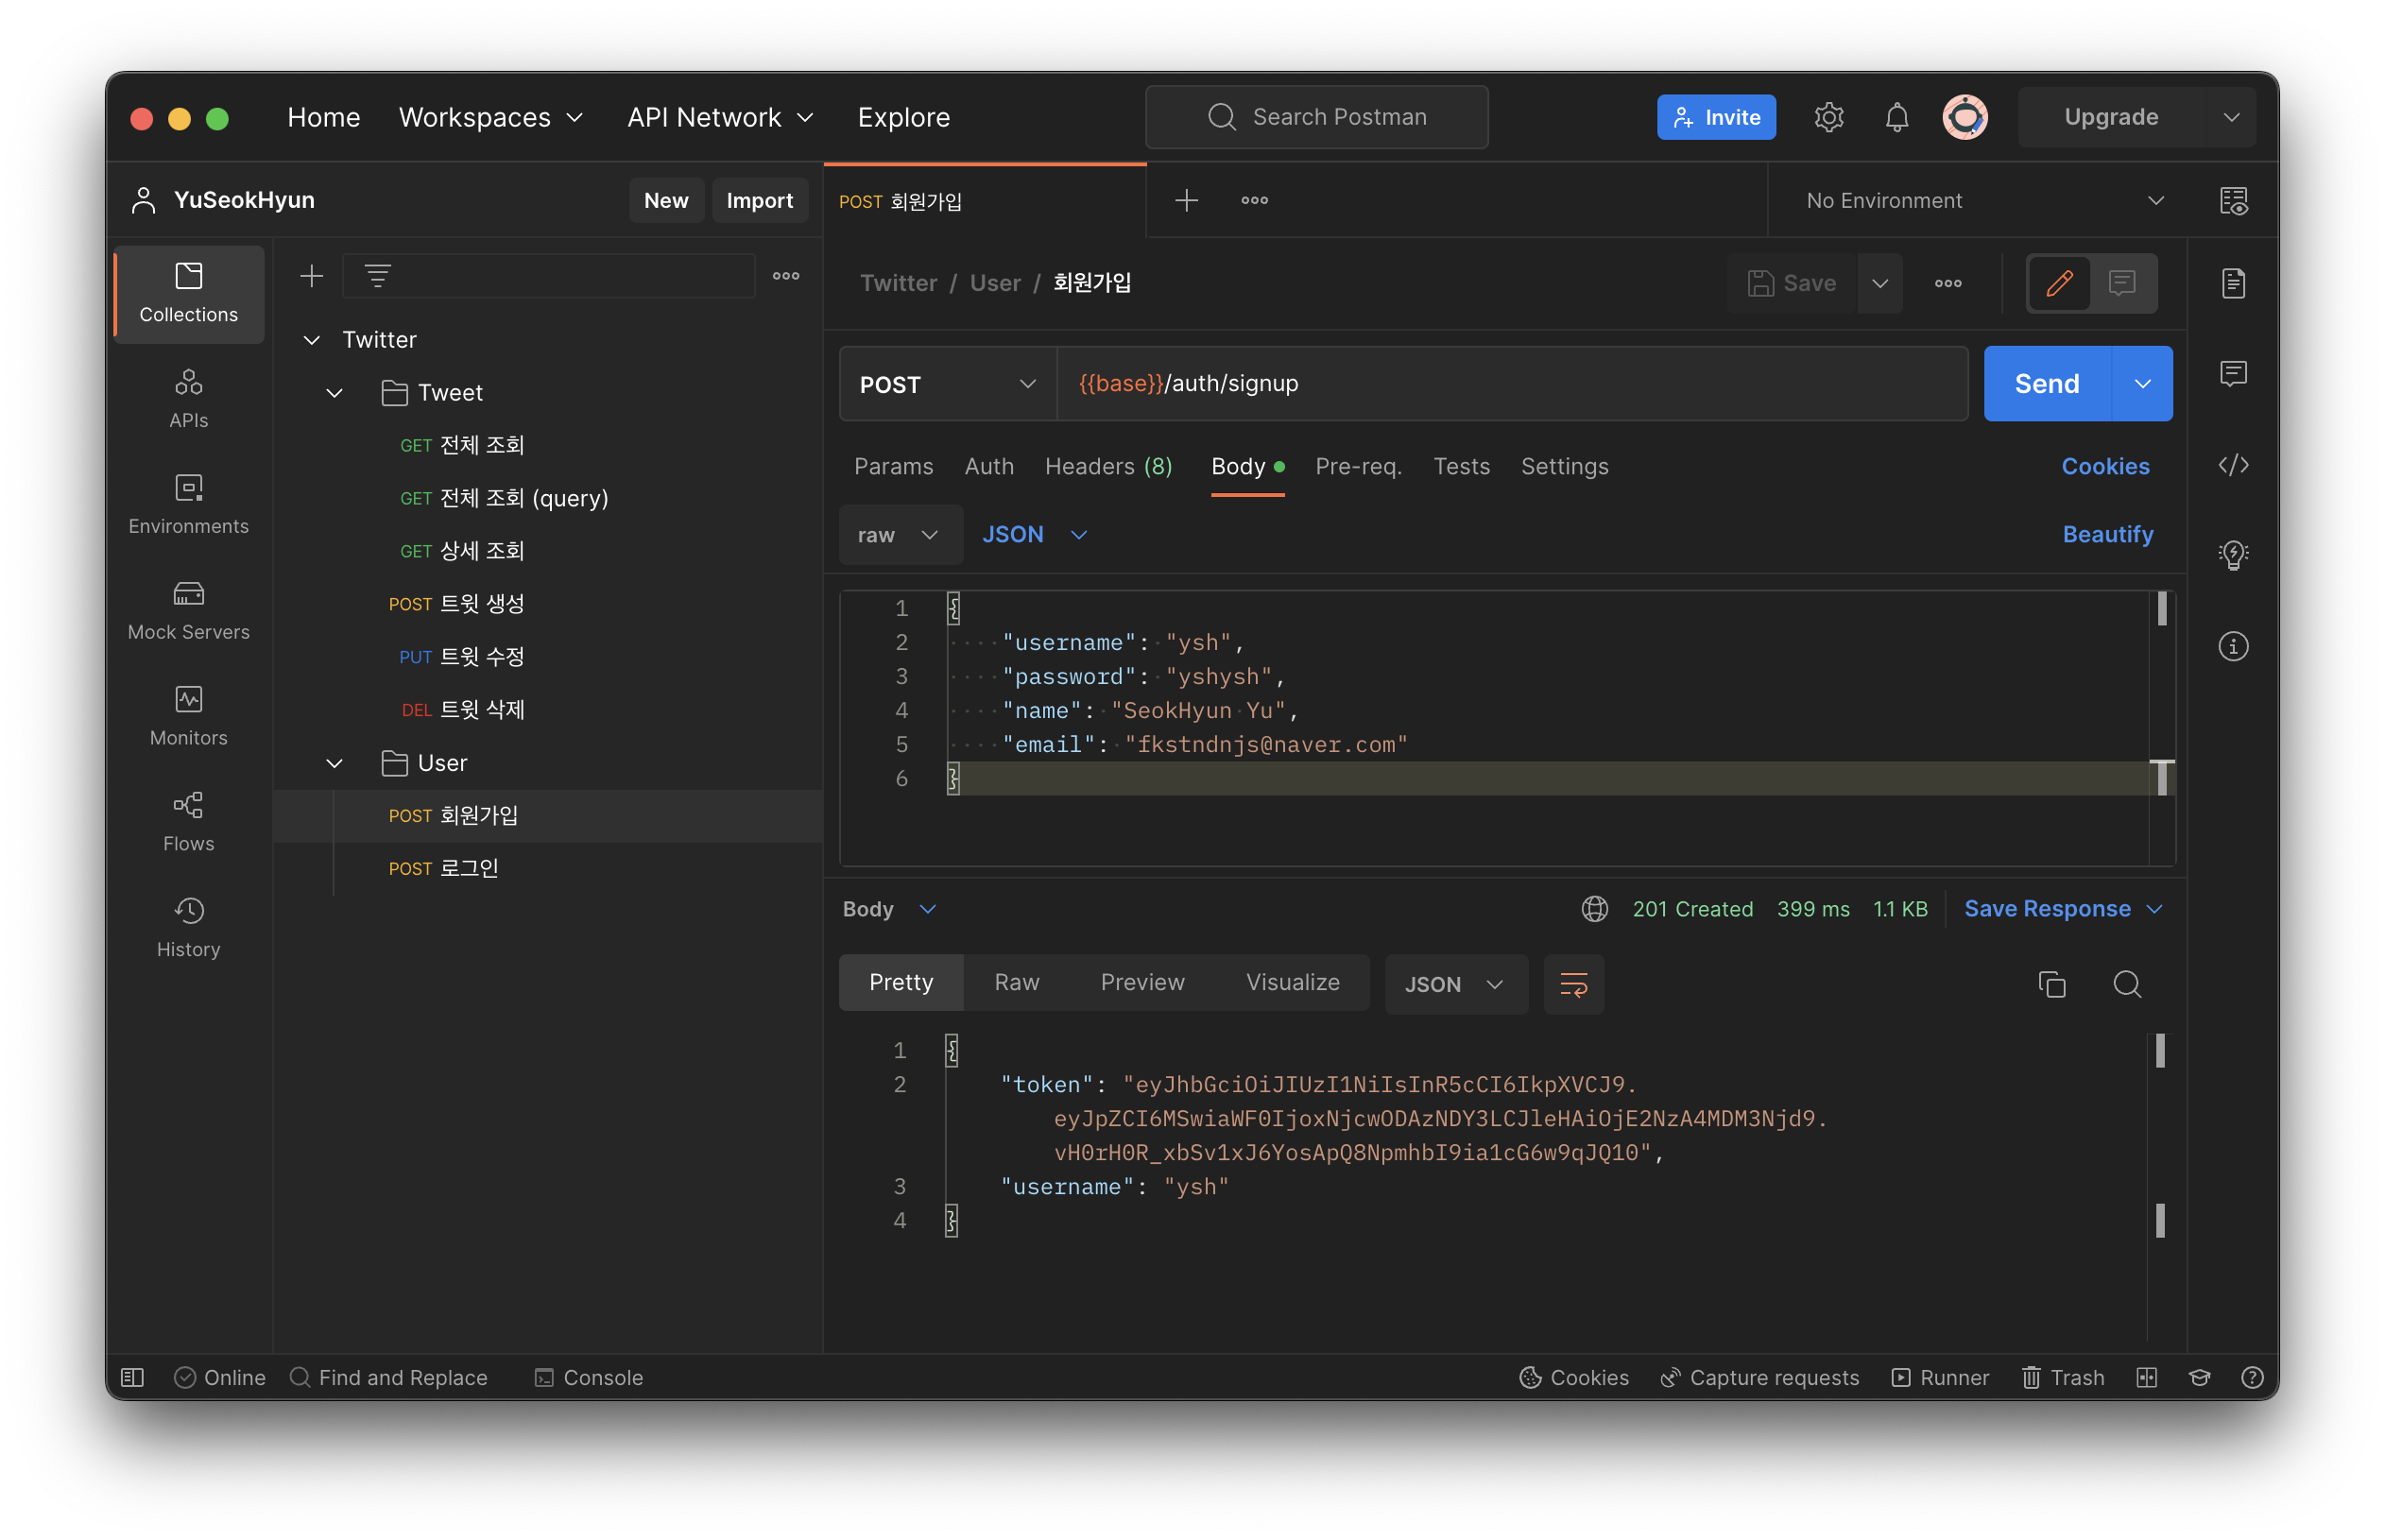This screenshot has height=1540, width=2385.
Task: Toggle two-pane view in status bar
Action: (x=2146, y=1378)
